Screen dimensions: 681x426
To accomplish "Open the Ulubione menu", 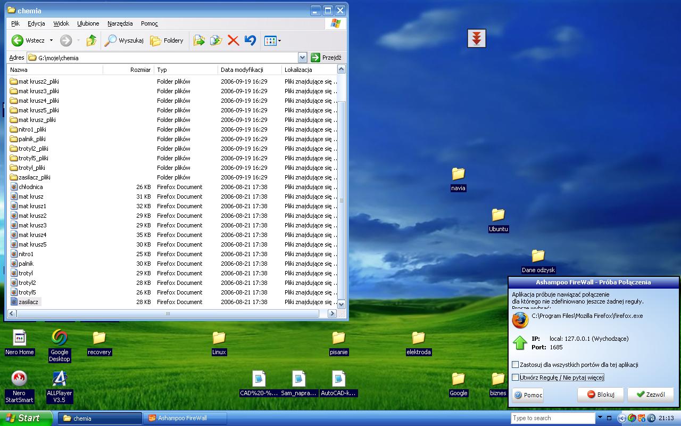I will click(88, 23).
